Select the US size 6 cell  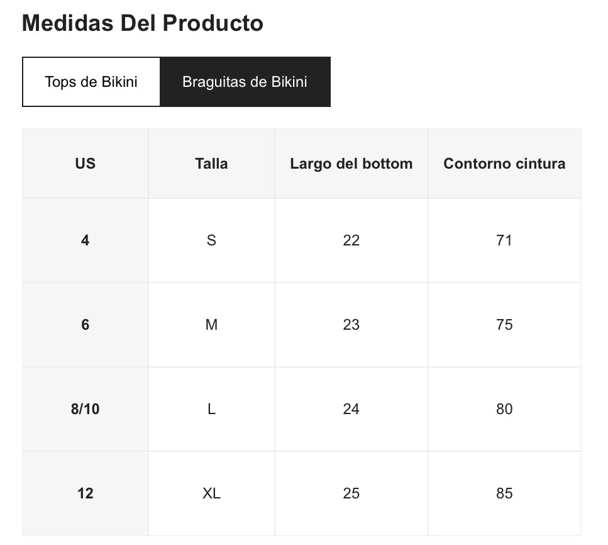click(x=86, y=325)
